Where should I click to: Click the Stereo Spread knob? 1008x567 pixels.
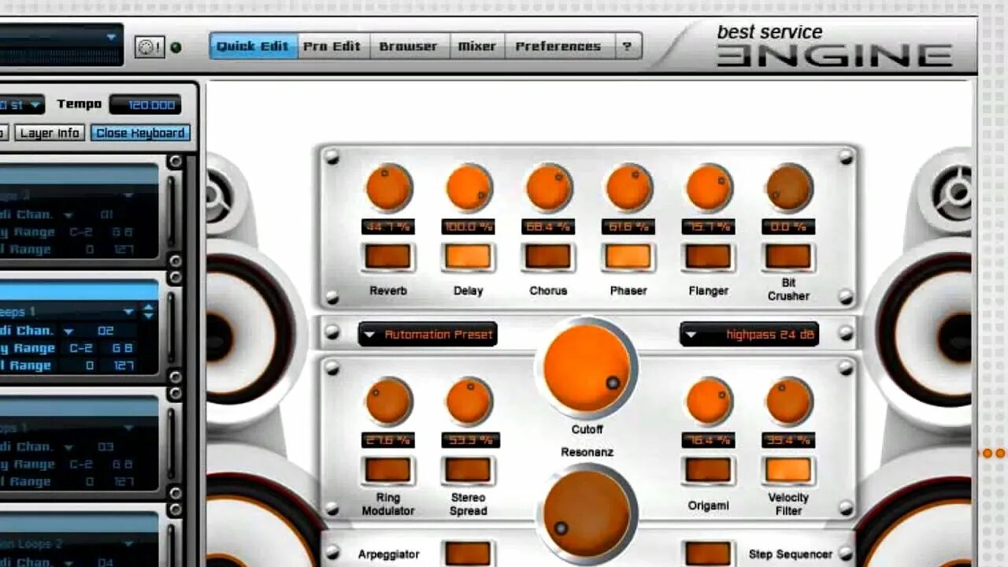pos(469,402)
